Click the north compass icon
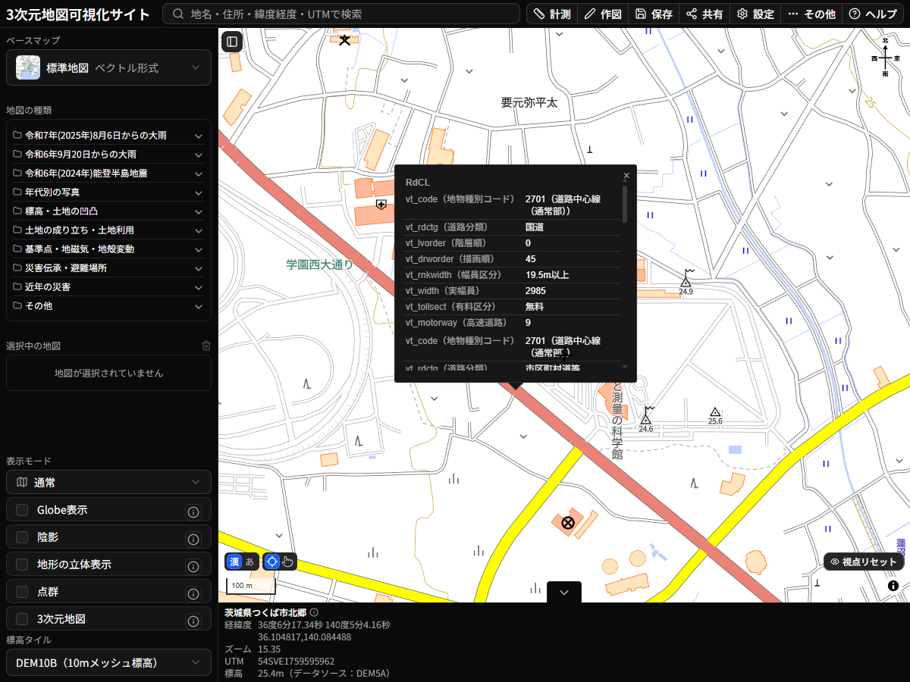The image size is (910, 682). [x=885, y=58]
